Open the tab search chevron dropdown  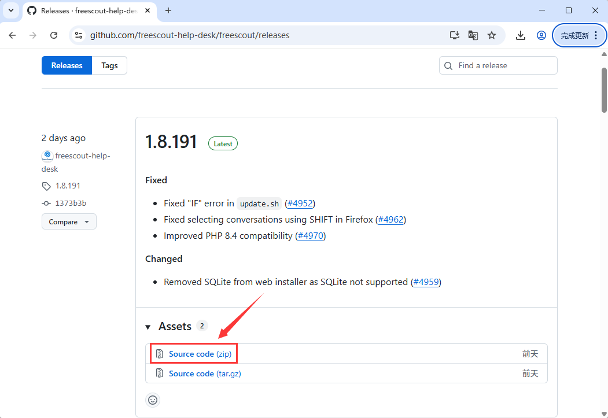point(11,10)
